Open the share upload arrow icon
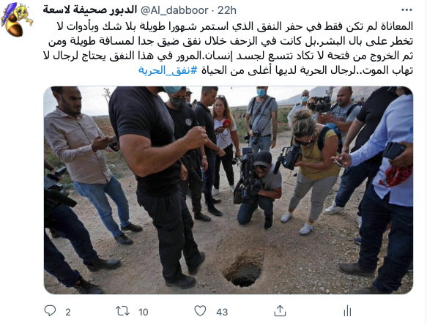 pyautogui.click(x=280, y=310)
